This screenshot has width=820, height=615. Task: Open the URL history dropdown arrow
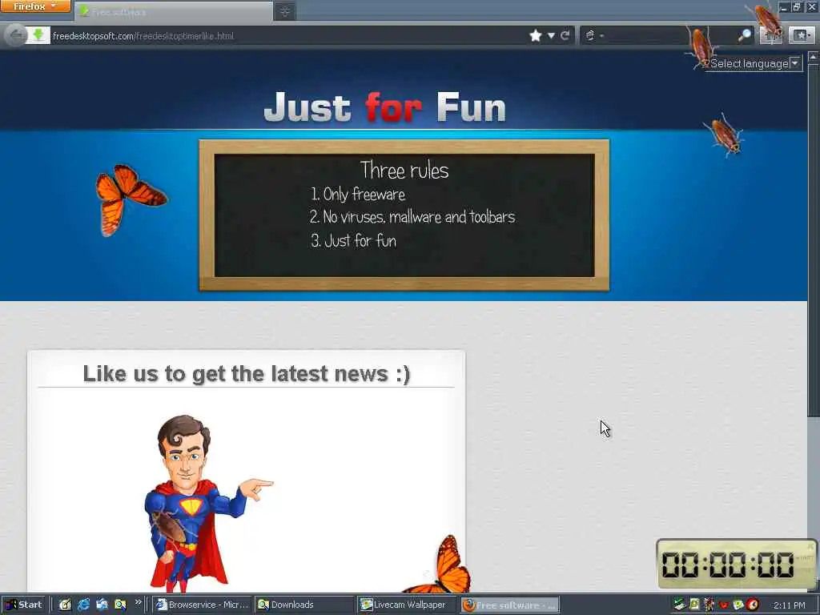(551, 35)
